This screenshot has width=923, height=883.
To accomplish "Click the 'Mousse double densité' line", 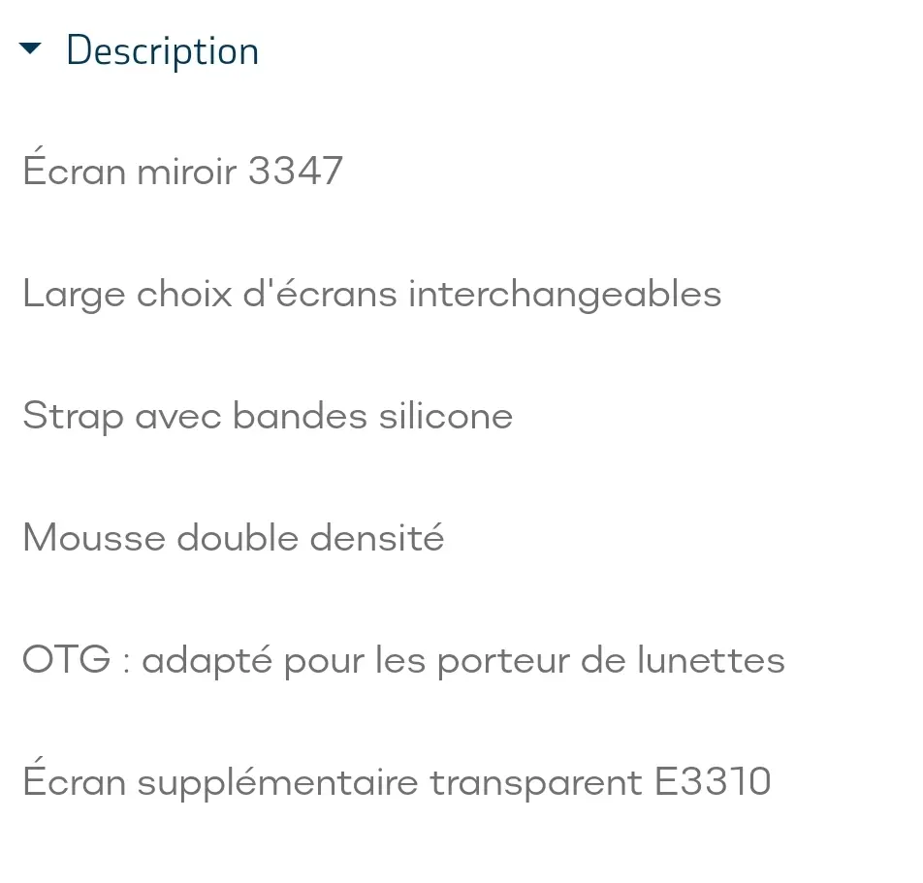I will 234,537.
